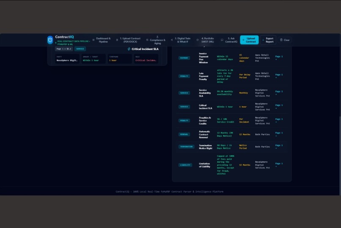The image size is (341, 228).
Task: Open the Dashboard & Pipeline tab
Action: point(102,40)
